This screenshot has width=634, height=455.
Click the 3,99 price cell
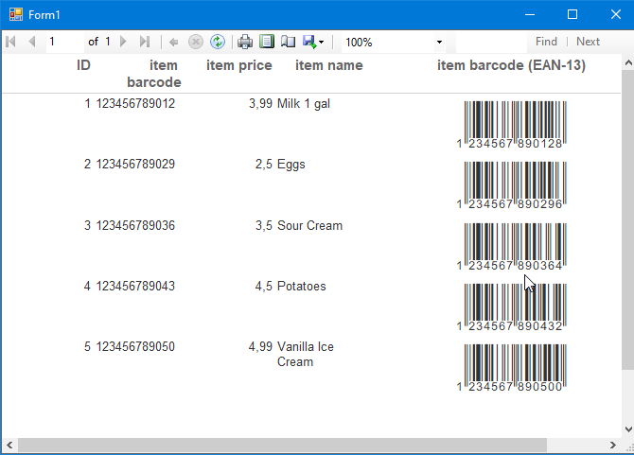260,104
